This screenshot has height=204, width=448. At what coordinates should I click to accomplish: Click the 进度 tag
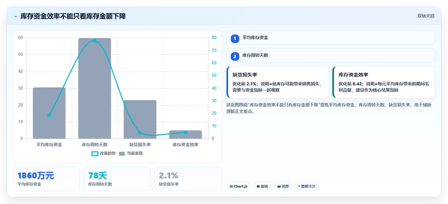click(283, 186)
